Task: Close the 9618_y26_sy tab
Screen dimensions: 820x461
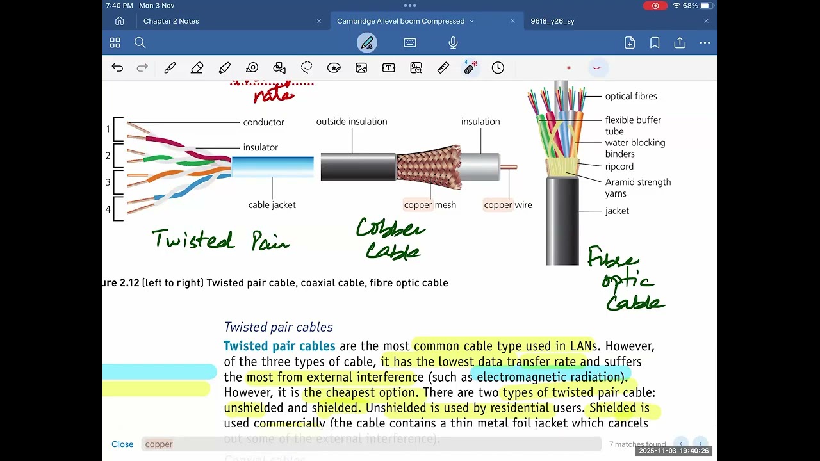Action: tap(706, 21)
